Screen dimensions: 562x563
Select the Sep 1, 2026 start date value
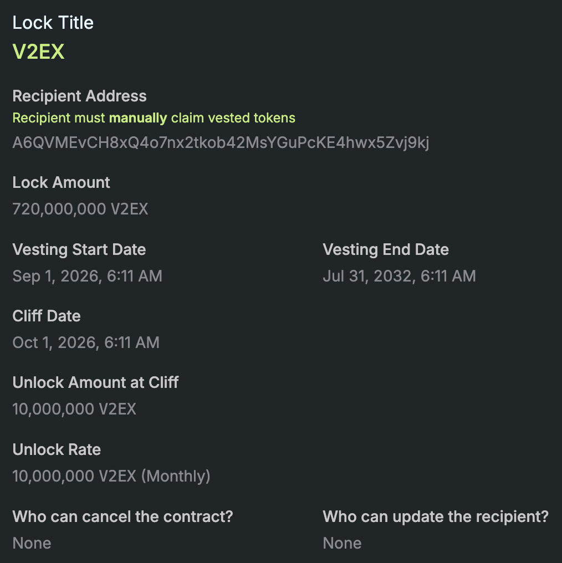pos(87,276)
